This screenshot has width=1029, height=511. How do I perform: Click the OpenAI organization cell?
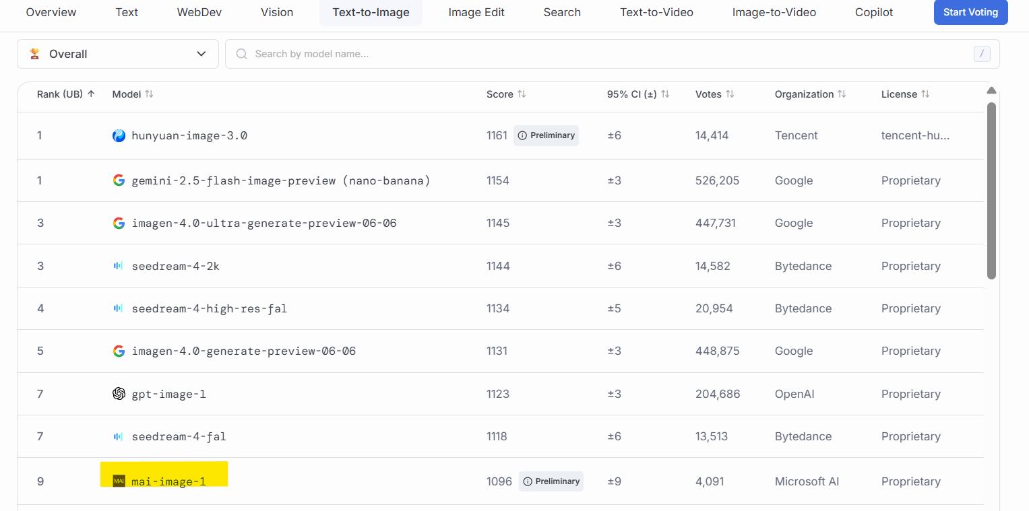coord(794,394)
